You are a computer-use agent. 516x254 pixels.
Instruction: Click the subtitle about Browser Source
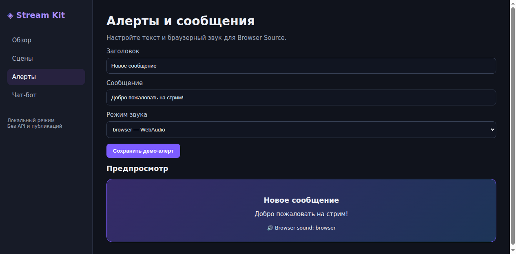197,38
